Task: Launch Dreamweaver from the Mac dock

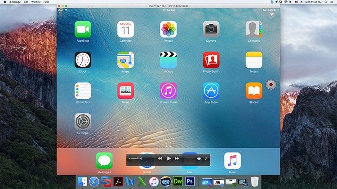Action: [x=178, y=182]
